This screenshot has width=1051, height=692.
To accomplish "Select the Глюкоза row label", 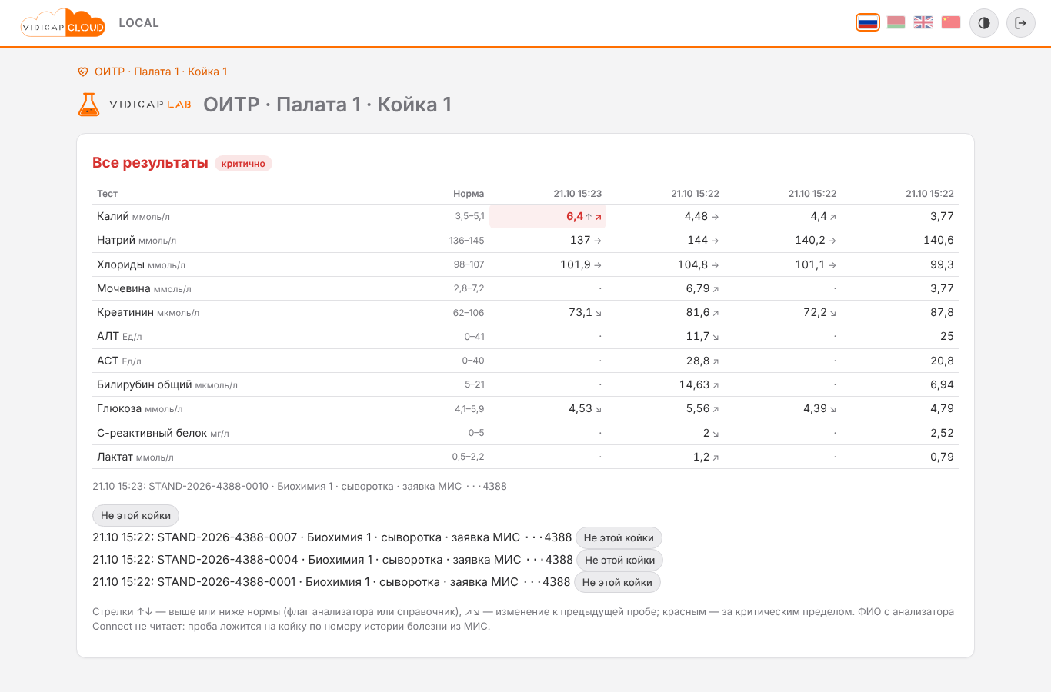I will click(x=119, y=408).
